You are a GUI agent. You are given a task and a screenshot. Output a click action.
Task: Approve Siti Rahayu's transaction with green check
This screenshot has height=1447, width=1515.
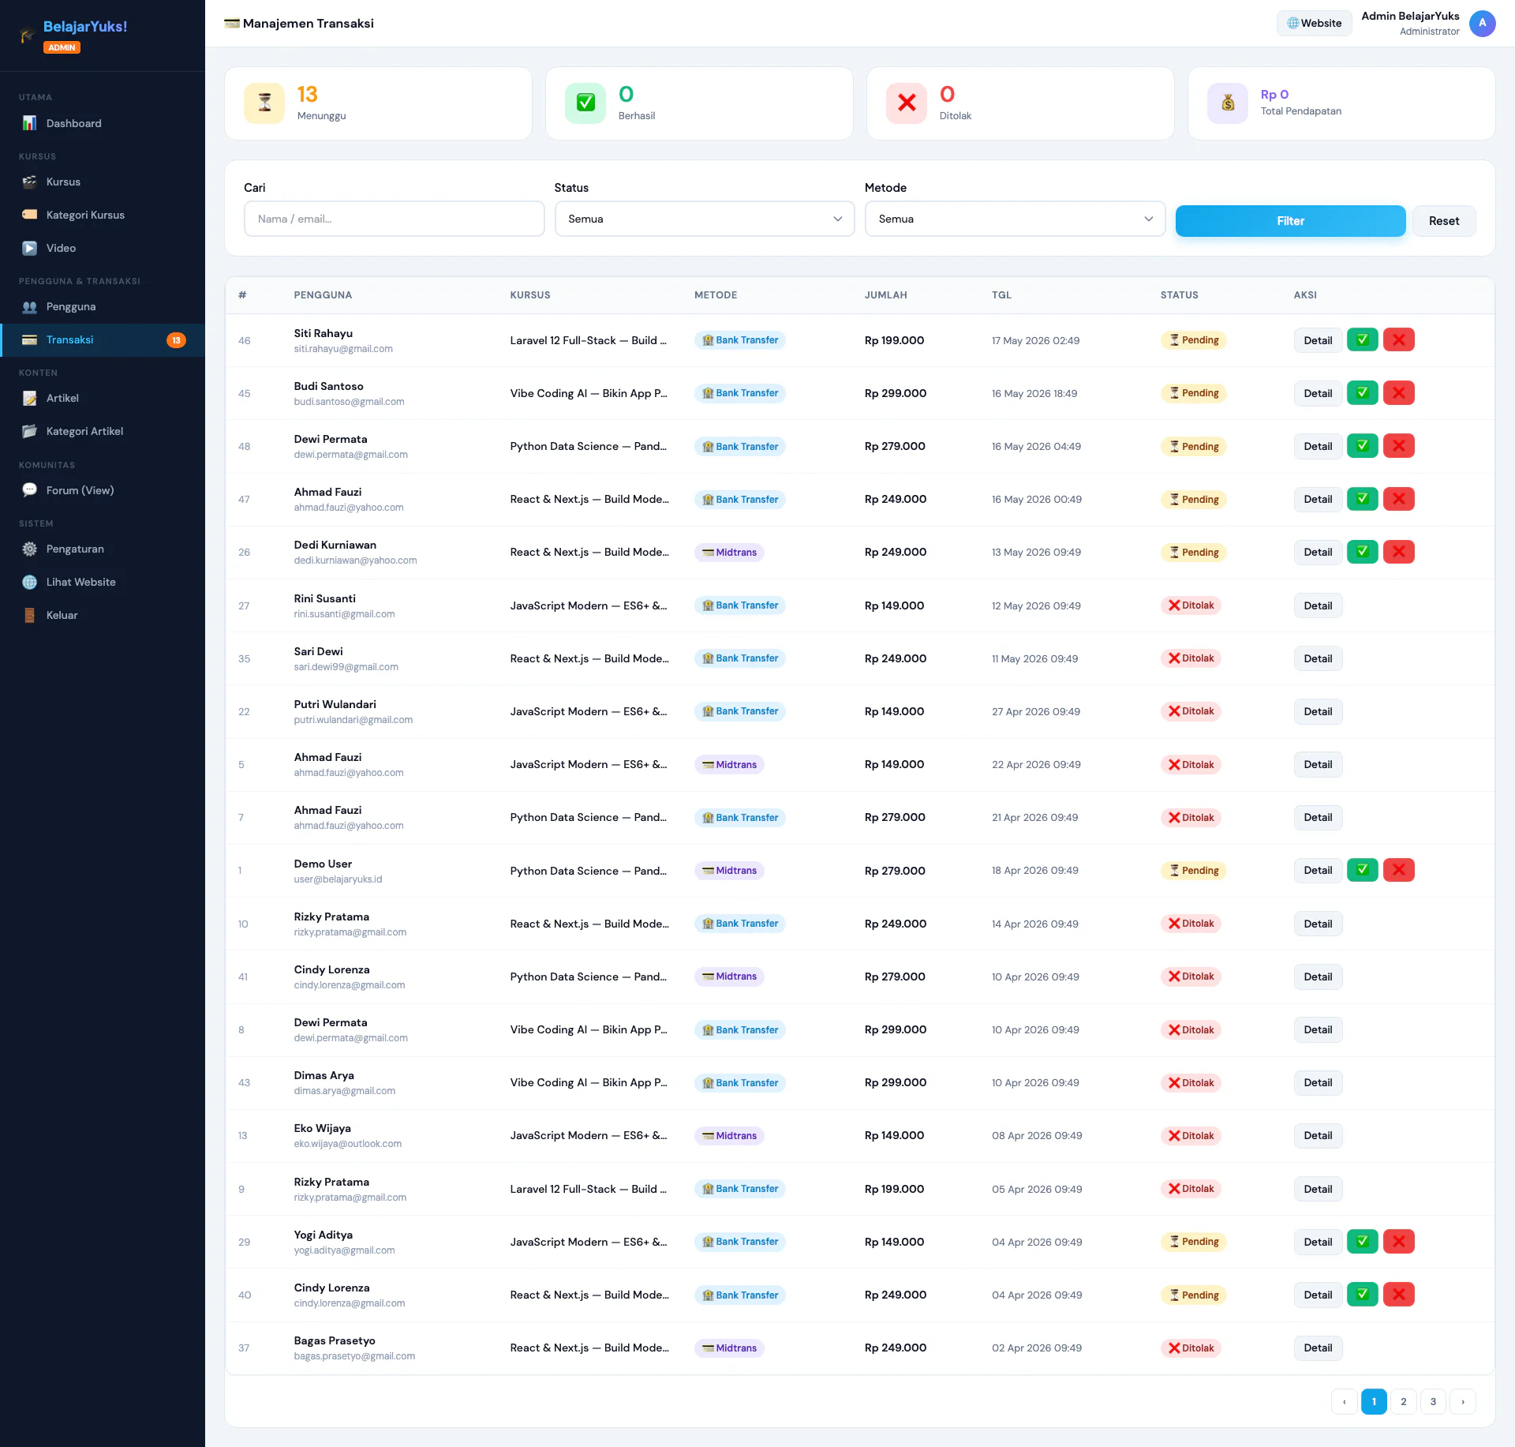[x=1362, y=340]
